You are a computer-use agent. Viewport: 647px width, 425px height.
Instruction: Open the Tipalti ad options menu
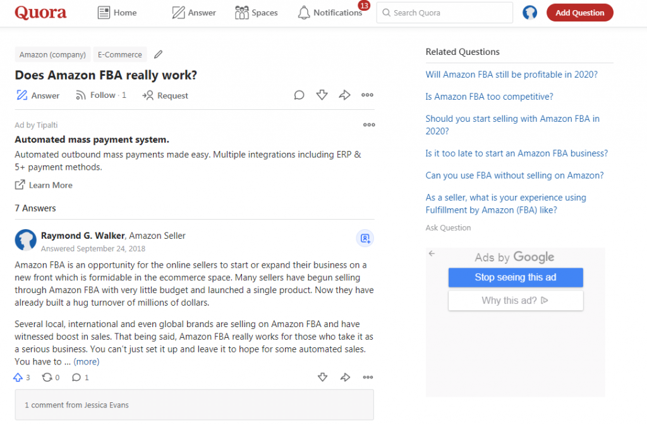click(x=369, y=125)
